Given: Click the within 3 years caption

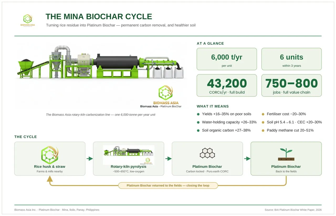Looking at the screenshot, I should click(x=292, y=66).
